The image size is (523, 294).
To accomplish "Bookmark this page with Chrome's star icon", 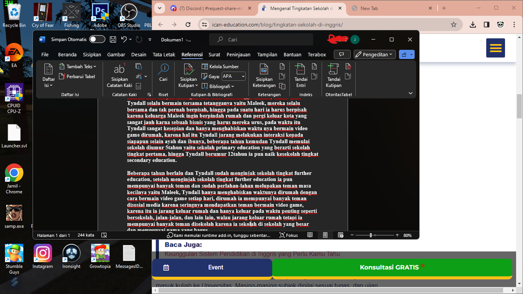I will click(x=454, y=24).
